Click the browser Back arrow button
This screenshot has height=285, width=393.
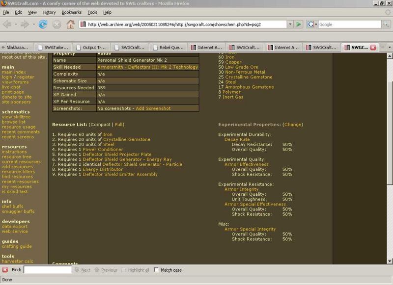7,24
